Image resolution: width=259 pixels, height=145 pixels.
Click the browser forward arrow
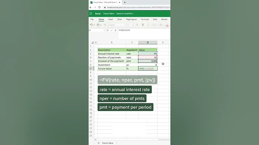coord(95,8)
